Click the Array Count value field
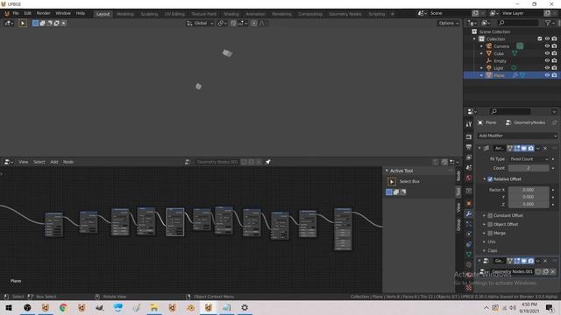 pos(529,168)
